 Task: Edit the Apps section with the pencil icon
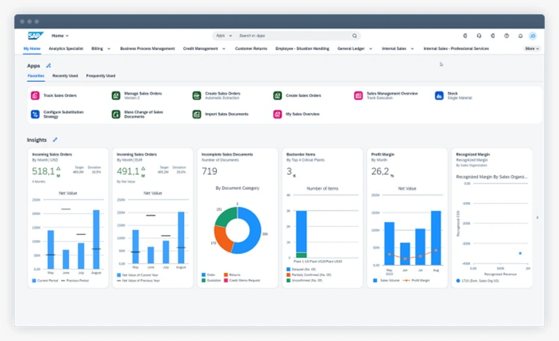tap(49, 66)
